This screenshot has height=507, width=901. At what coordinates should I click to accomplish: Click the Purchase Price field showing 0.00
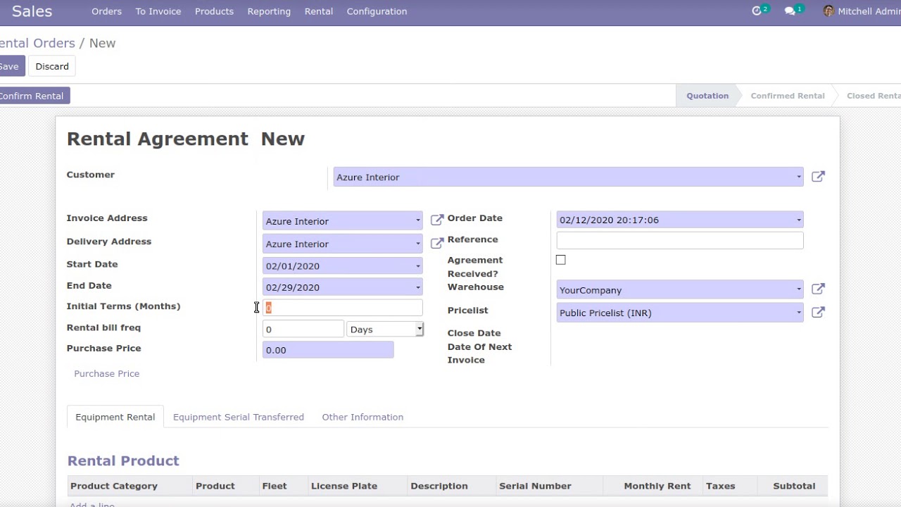(328, 350)
